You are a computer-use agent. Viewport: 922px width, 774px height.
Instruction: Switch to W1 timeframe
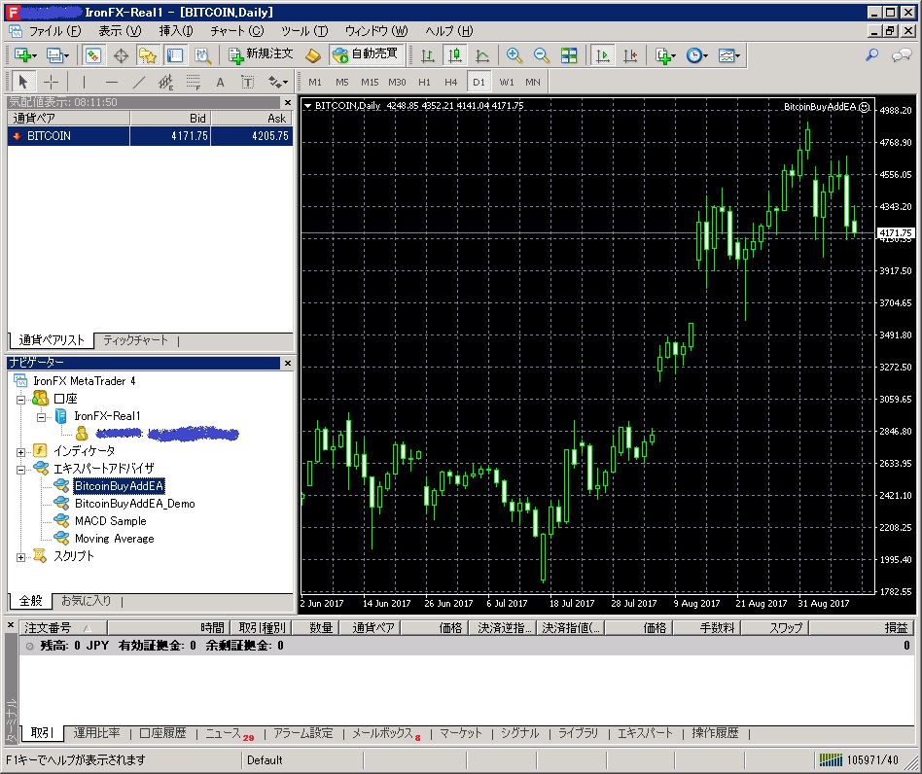click(507, 83)
